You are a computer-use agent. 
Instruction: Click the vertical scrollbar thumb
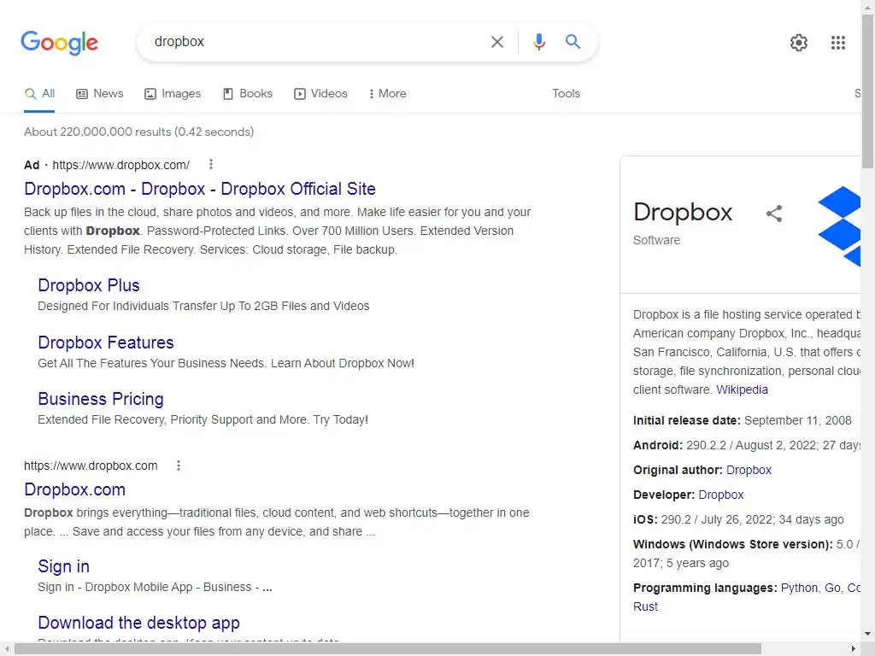(x=868, y=91)
